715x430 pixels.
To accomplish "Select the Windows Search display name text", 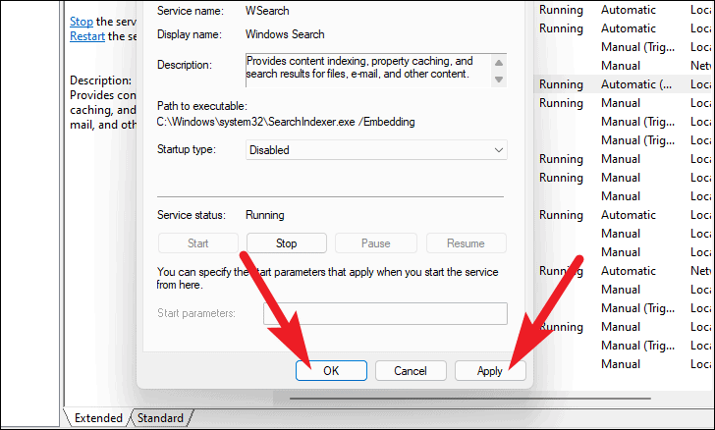I will pyautogui.click(x=285, y=34).
